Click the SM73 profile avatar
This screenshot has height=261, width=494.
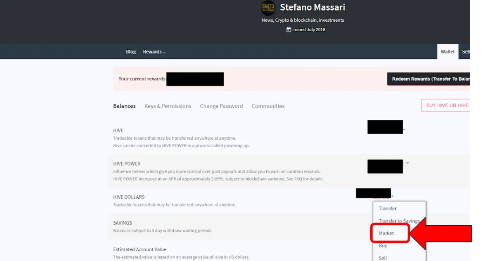tap(268, 8)
